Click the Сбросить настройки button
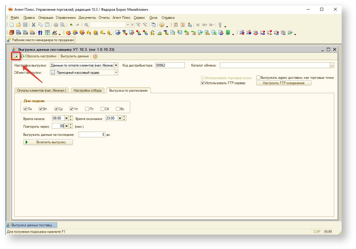The height and width of the screenshot is (249, 356). [39, 56]
